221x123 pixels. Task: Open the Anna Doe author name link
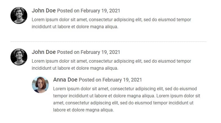point(65,80)
